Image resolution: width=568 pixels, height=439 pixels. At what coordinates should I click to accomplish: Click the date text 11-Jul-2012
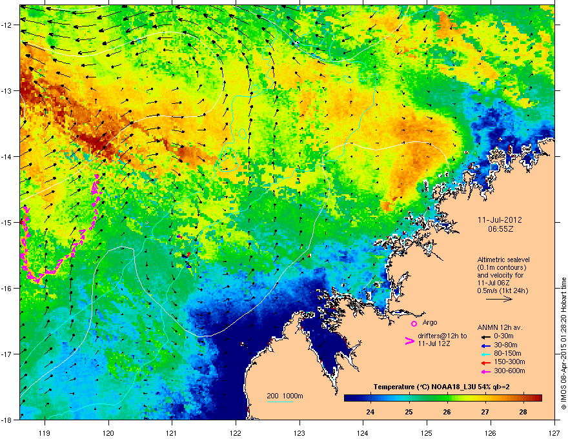coord(500,220)
